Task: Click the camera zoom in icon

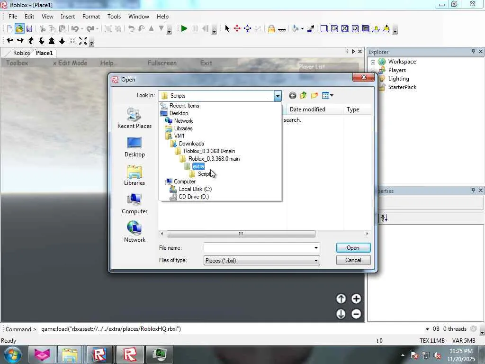Action: [52, 41]
